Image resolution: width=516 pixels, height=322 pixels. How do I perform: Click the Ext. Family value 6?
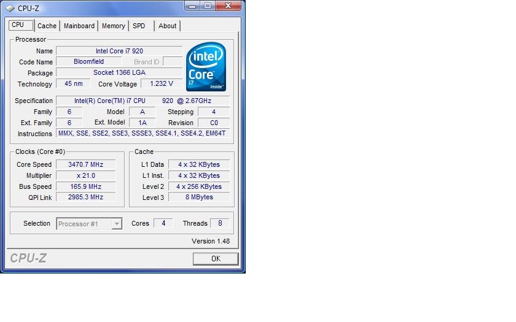pos(69,123)
